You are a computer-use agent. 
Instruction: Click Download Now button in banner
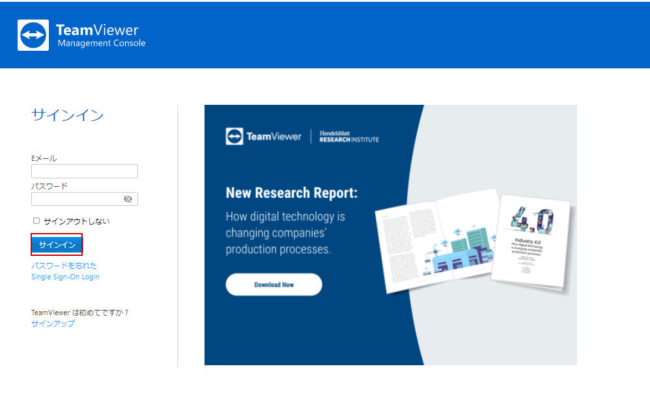[x=274, y=284]
